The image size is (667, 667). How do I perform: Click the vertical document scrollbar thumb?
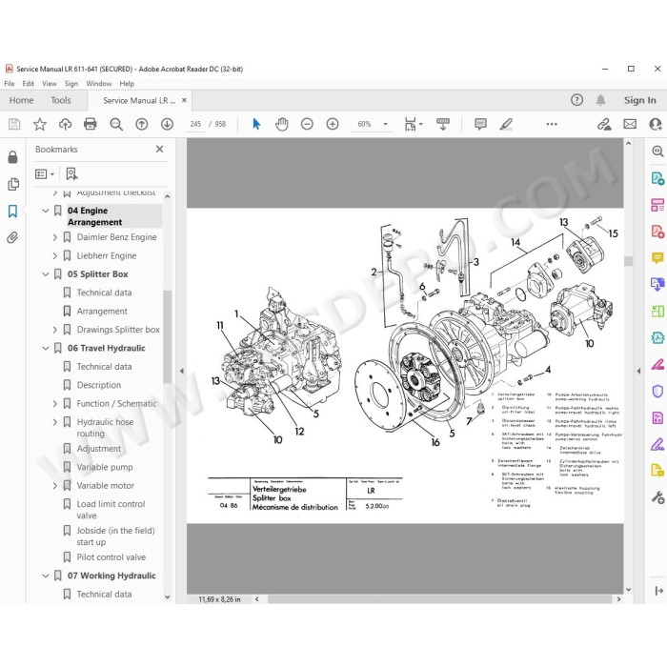tap(628, 261)
